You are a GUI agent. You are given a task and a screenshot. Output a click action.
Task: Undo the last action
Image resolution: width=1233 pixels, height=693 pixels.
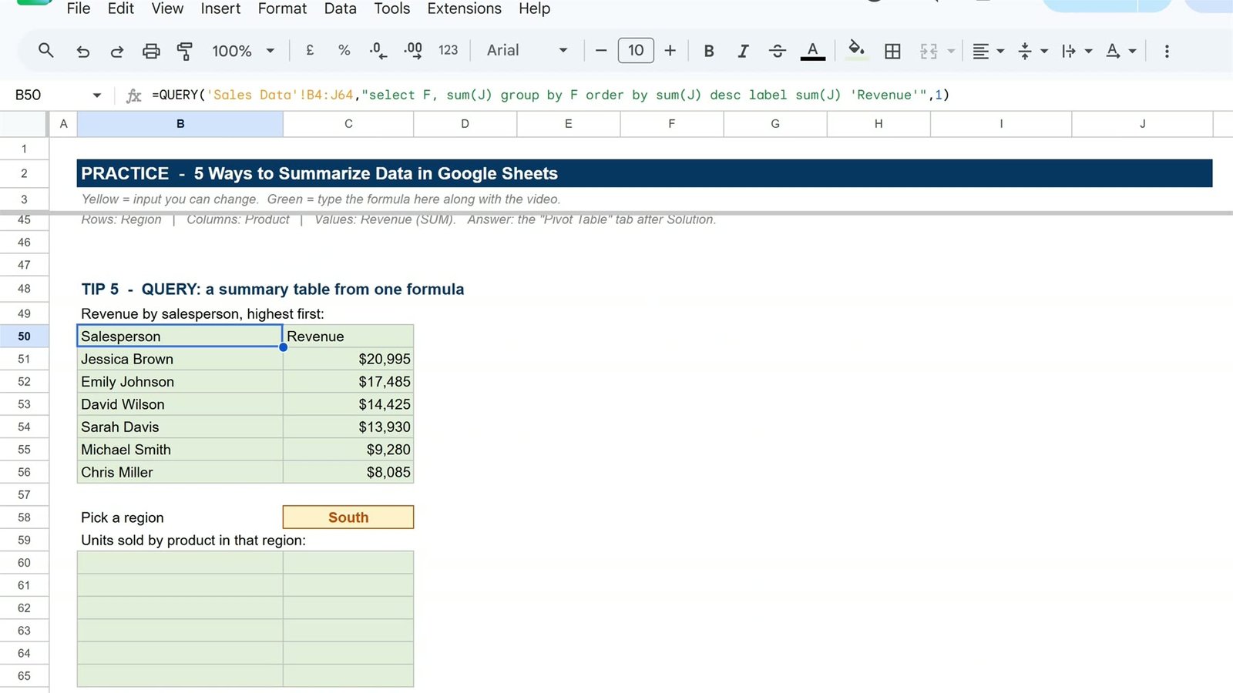[83, 51]
